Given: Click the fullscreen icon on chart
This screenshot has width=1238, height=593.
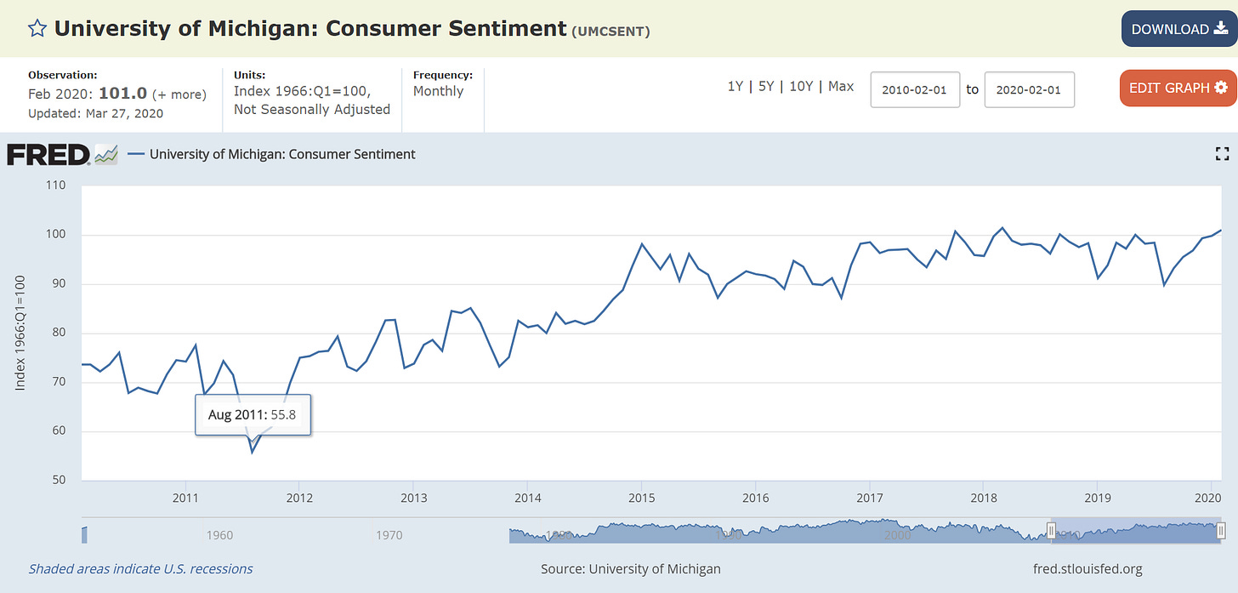Looking at the screenshot, I should point(1223,154).
